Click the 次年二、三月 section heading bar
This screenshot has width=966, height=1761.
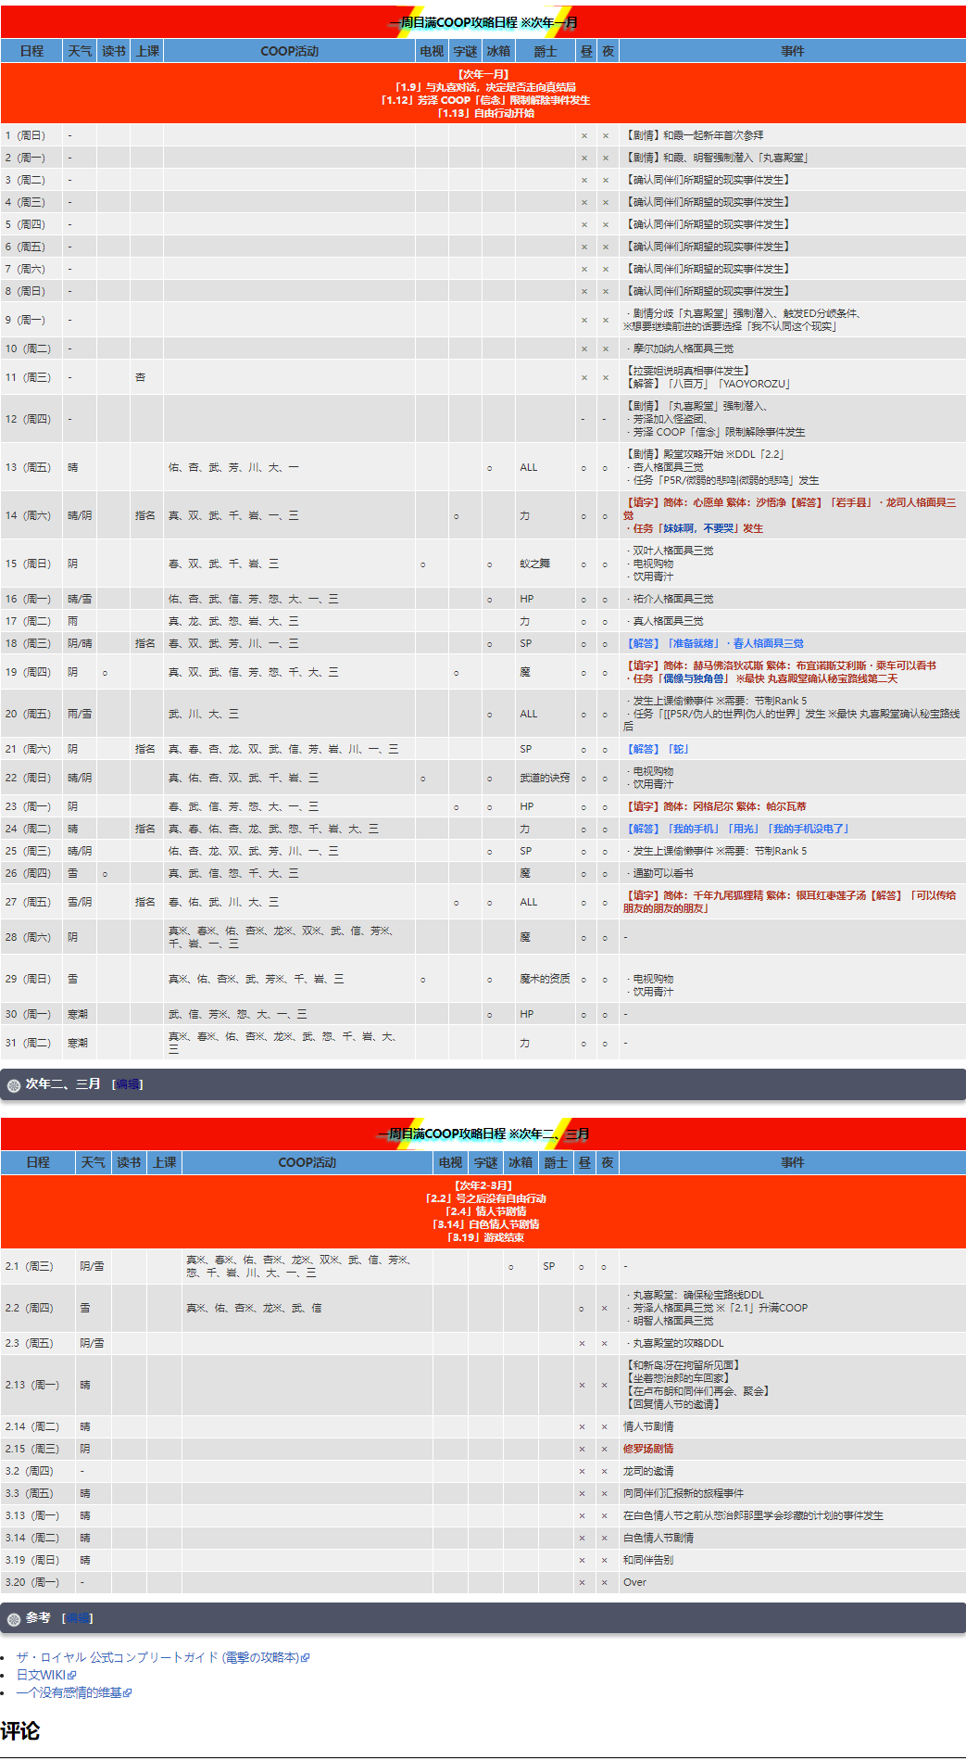tap(483, 1084)
